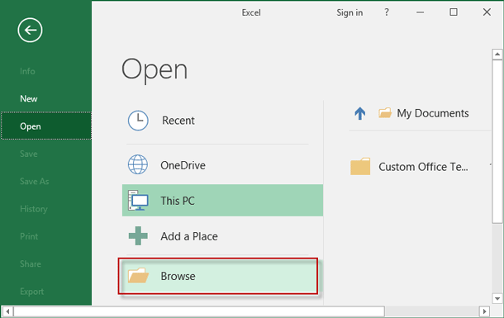Viewport: 504px width, 318px height.
Task: Click the vertical scrollbar down arrow
Action: coord(497,298)
